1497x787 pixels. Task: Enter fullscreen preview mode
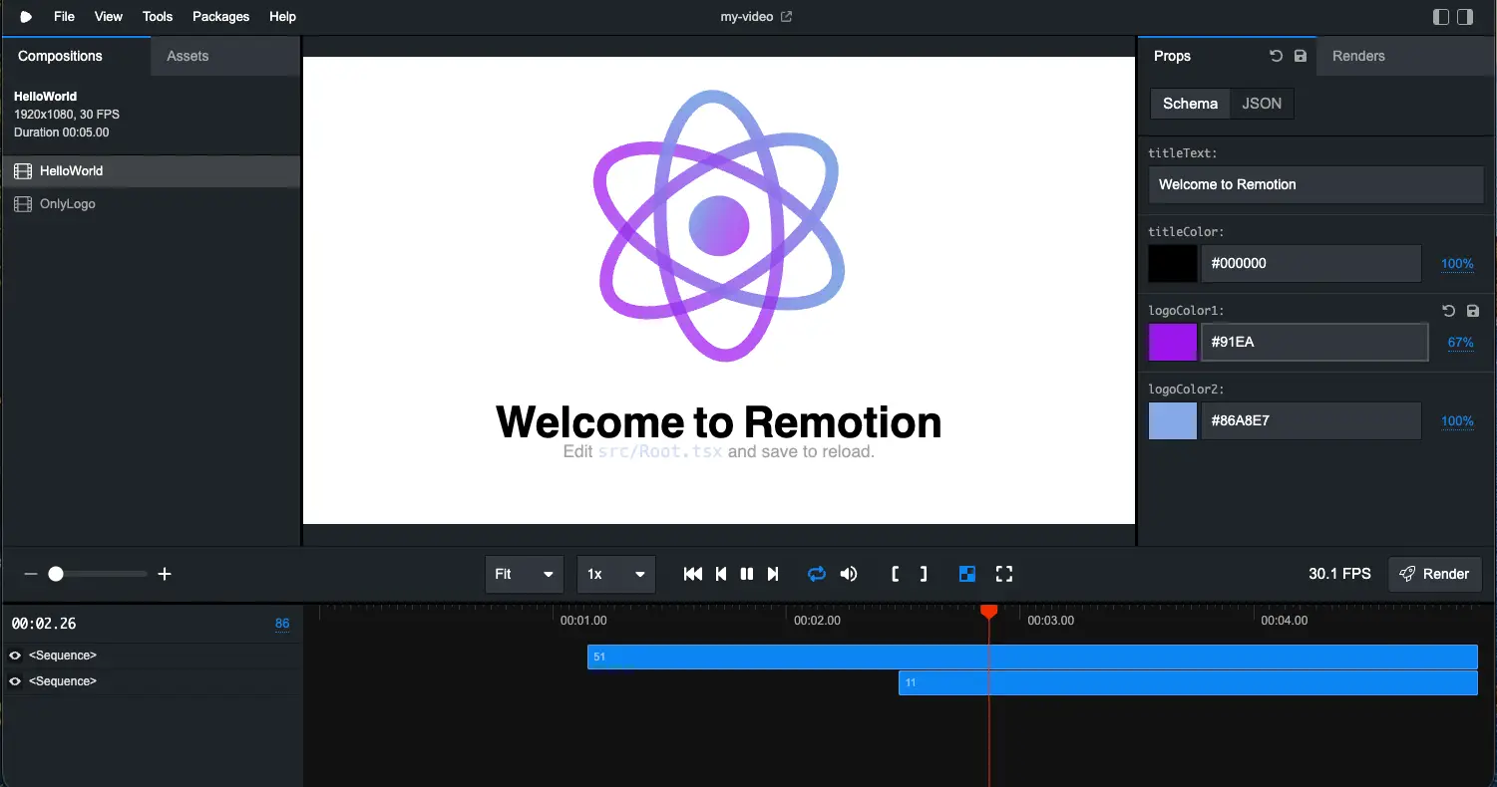(1004, 574)
